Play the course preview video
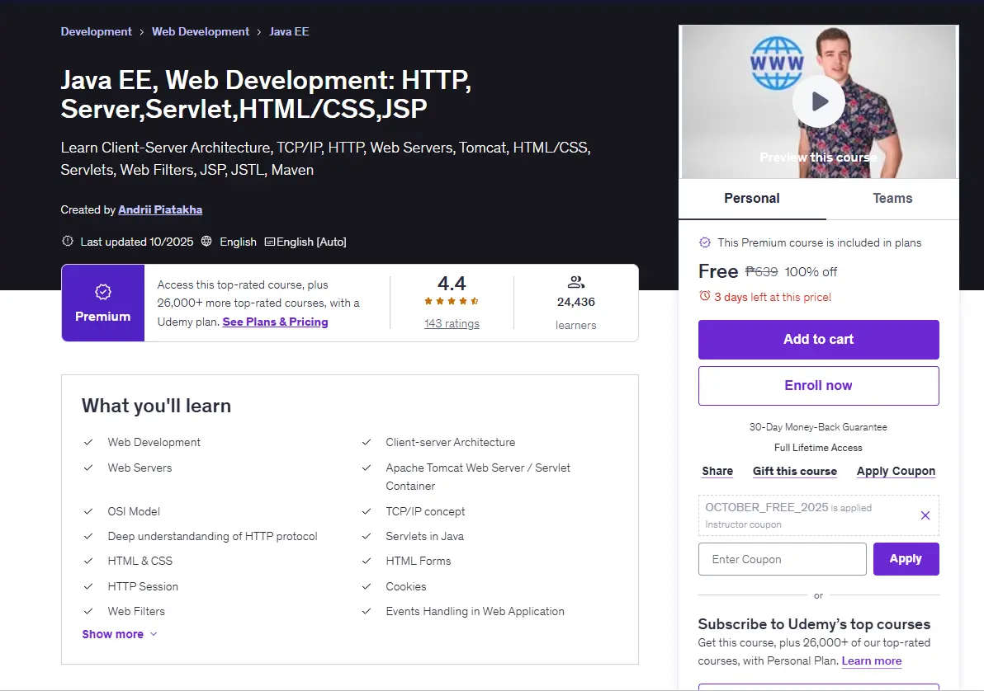Viewport: 984px width, 691px height. click(x=818, y=101)
